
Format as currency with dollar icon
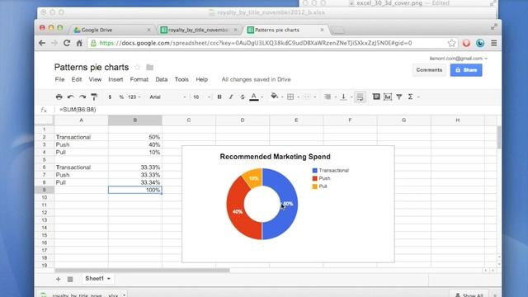(110, 97)
